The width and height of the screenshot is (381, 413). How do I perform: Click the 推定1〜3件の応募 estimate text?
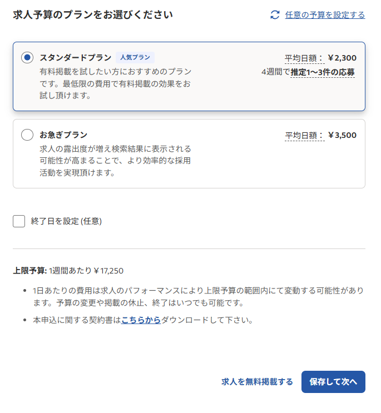click(x=323, y=72)
